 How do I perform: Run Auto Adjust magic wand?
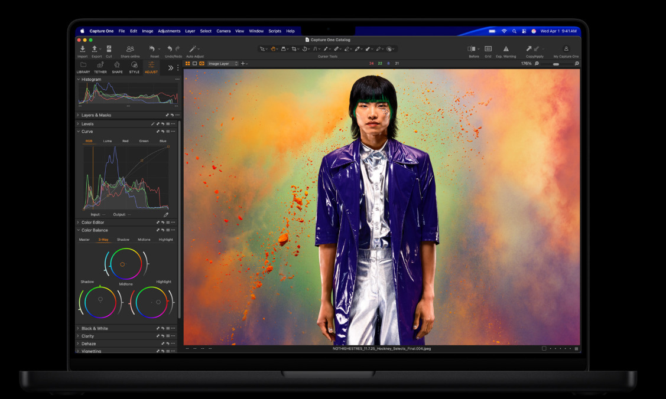193,49
